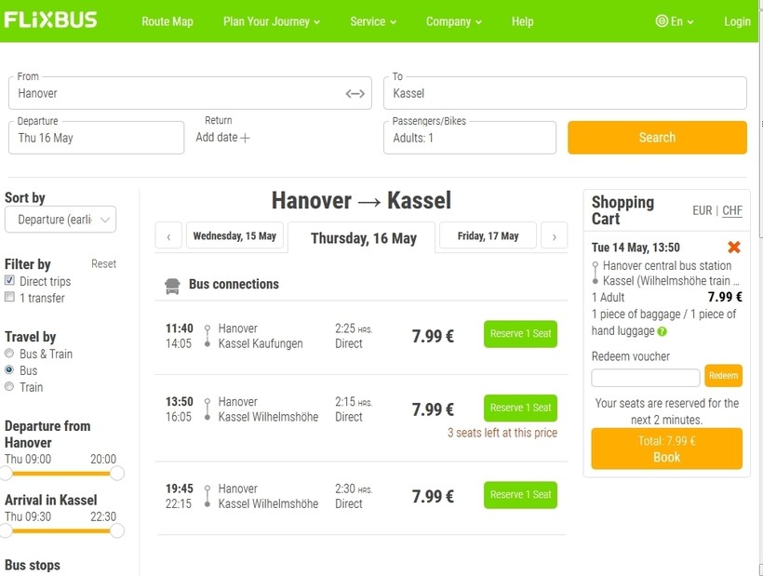Select Bus & Train travel option
763x576 pixels.
click(x=10, y=354)
